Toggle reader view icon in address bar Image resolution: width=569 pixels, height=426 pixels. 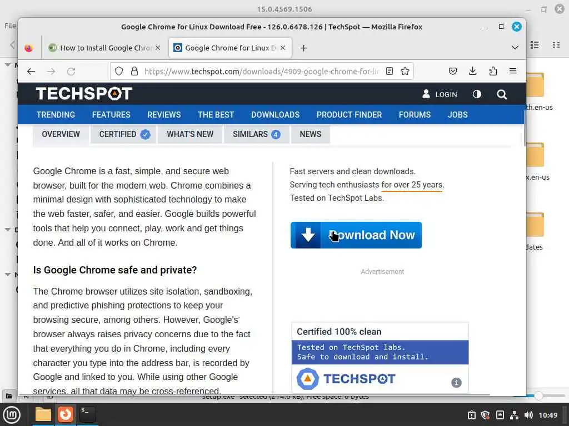(390, 71)
